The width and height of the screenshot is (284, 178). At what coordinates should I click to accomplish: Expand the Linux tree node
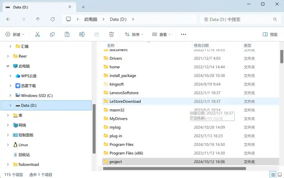point(8,145)
